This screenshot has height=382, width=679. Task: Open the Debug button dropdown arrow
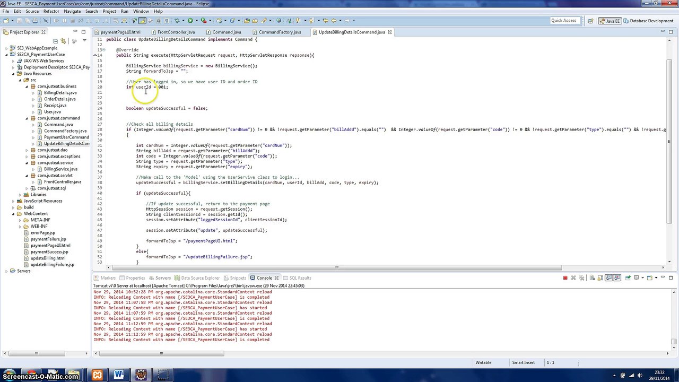point(183,21)
